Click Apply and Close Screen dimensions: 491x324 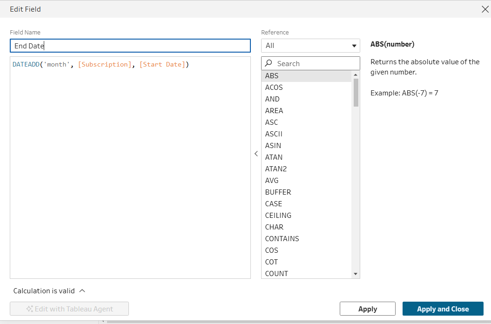(x=443, y=309)
